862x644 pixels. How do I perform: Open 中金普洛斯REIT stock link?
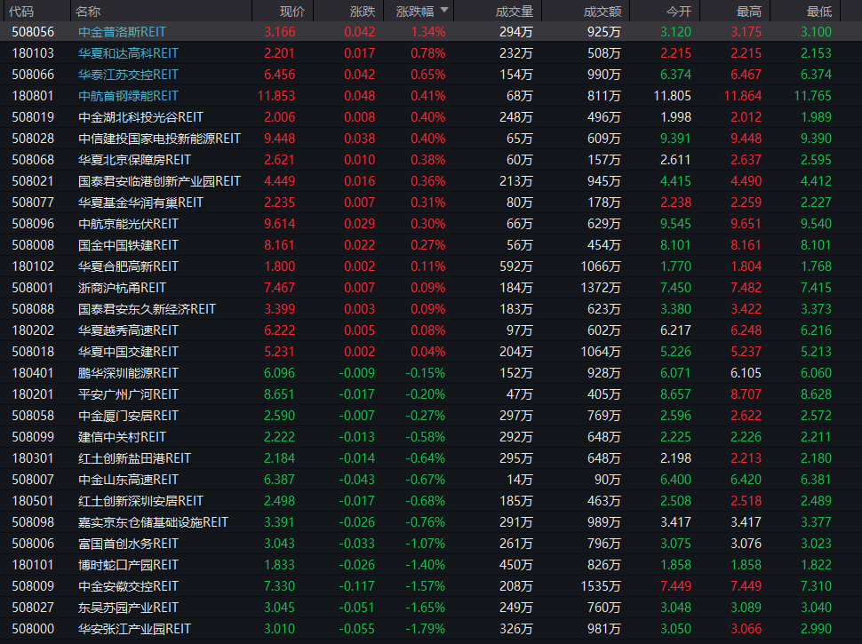(x=122, y=32)
